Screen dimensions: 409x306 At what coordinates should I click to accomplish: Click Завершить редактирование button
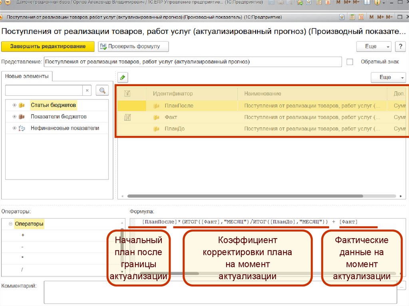(48, 46)
